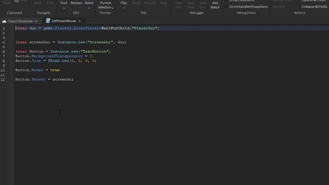Click the cloud icon on Classic Baseplate tab

click(4, 21)
